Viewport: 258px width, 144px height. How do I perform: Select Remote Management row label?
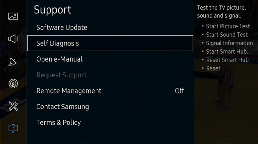[69, 91]
